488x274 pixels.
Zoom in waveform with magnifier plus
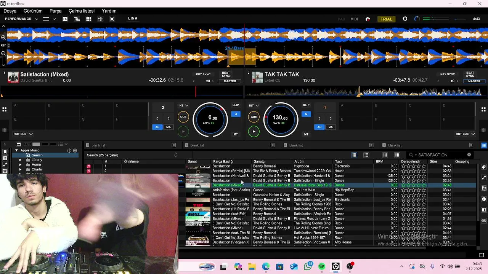click(x=3, y=37)
